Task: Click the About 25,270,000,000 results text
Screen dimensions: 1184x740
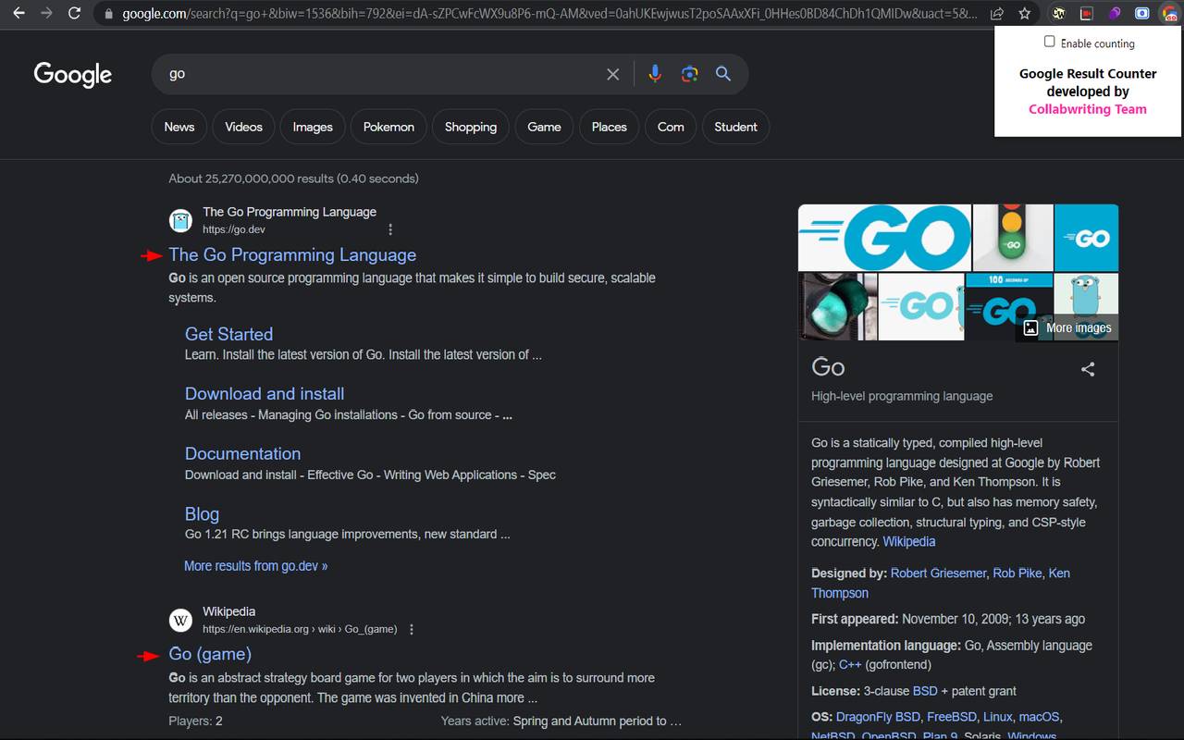Action: tap(293, 179)
